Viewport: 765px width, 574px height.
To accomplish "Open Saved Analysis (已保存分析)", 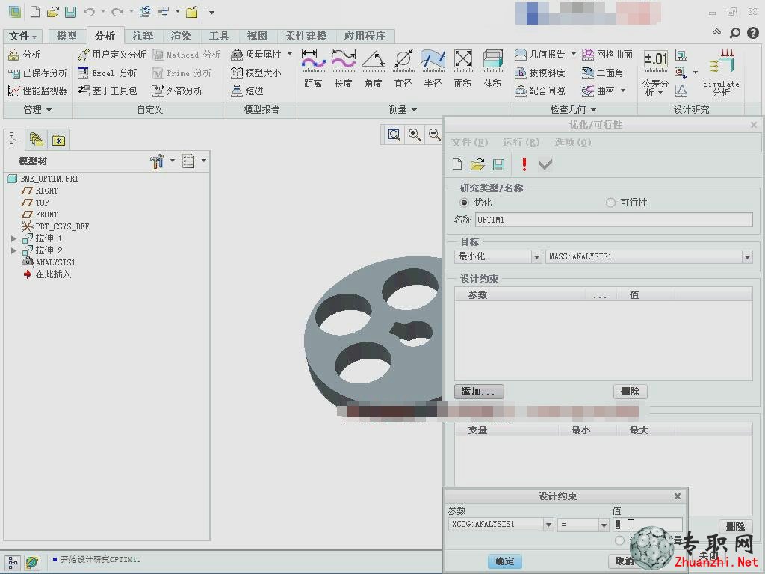I will click(x=37, y=72).
